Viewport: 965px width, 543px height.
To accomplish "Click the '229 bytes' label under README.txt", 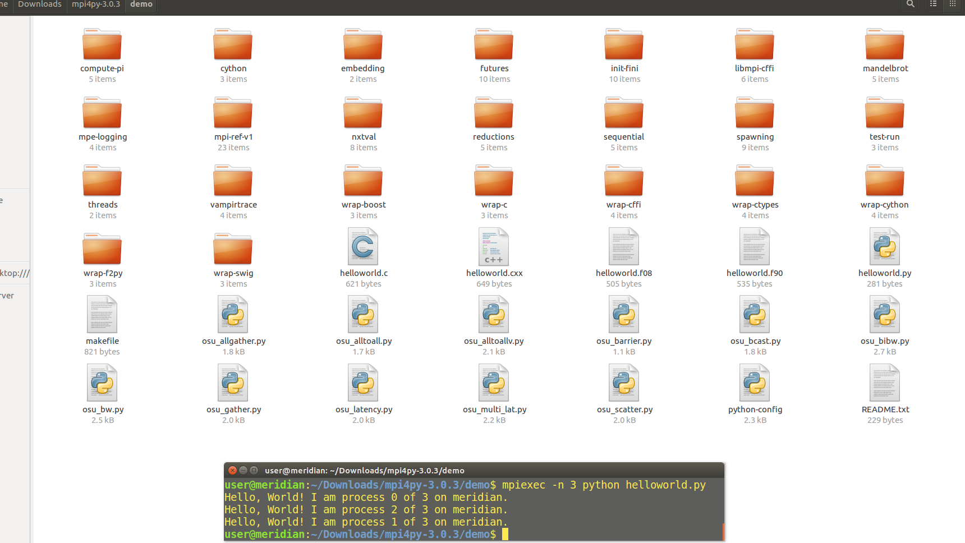I will 885,420.
